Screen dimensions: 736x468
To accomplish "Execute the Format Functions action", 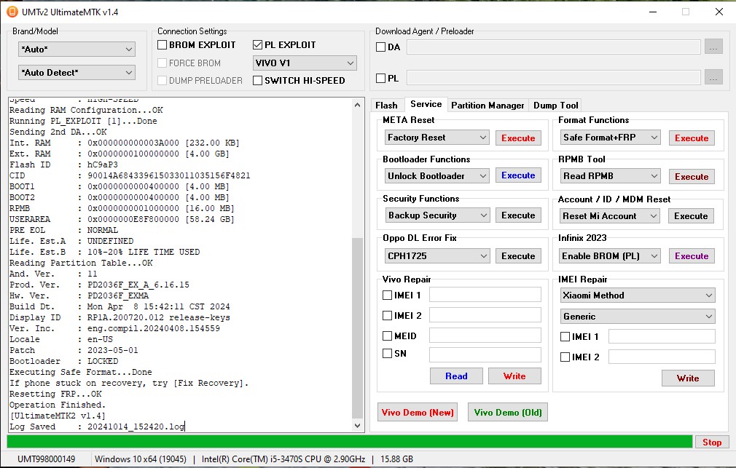I will click(x=692, y=138).
